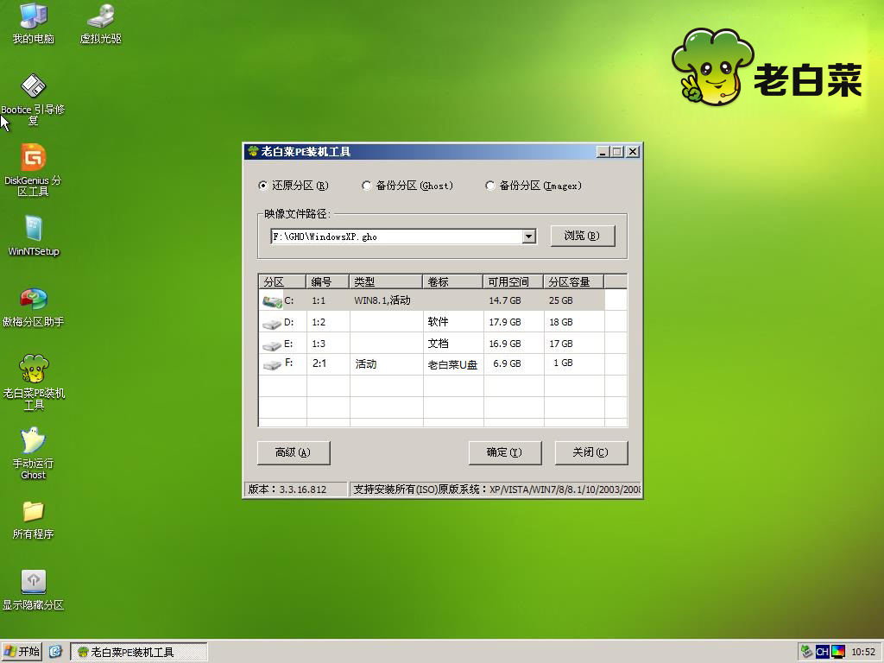Click the 老白菜PE装机工具 taskbar button
The width and height of the screenshot is (884, 663).
[x=139, y=652]
